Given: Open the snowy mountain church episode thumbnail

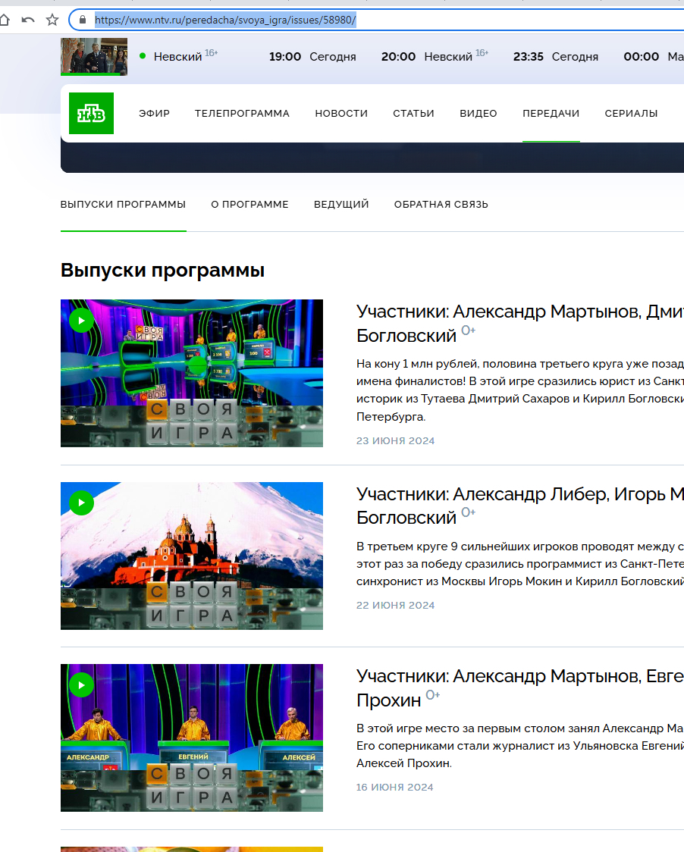Looking at the screenshot, I should pos(191,556).
